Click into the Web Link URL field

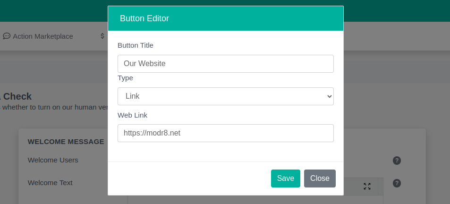226,133
